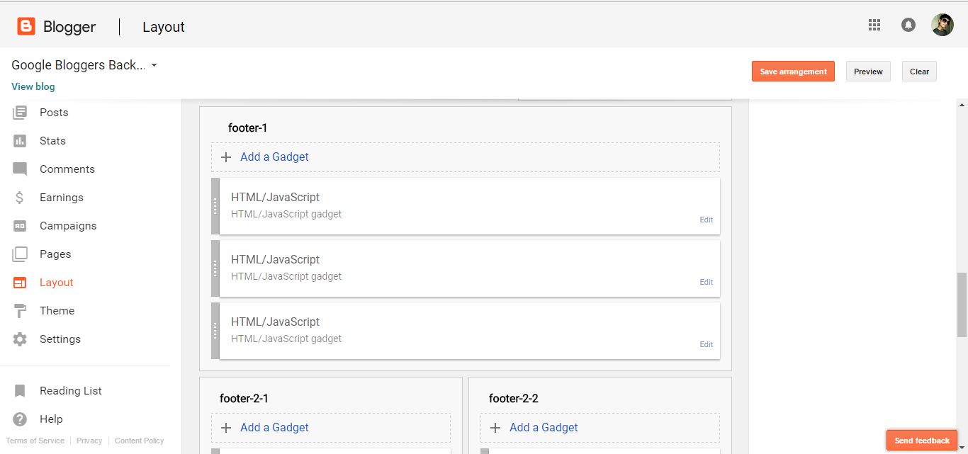Click the Settings gear icon
The width and height of the screenshot is (968, 454).
point(20,339)
